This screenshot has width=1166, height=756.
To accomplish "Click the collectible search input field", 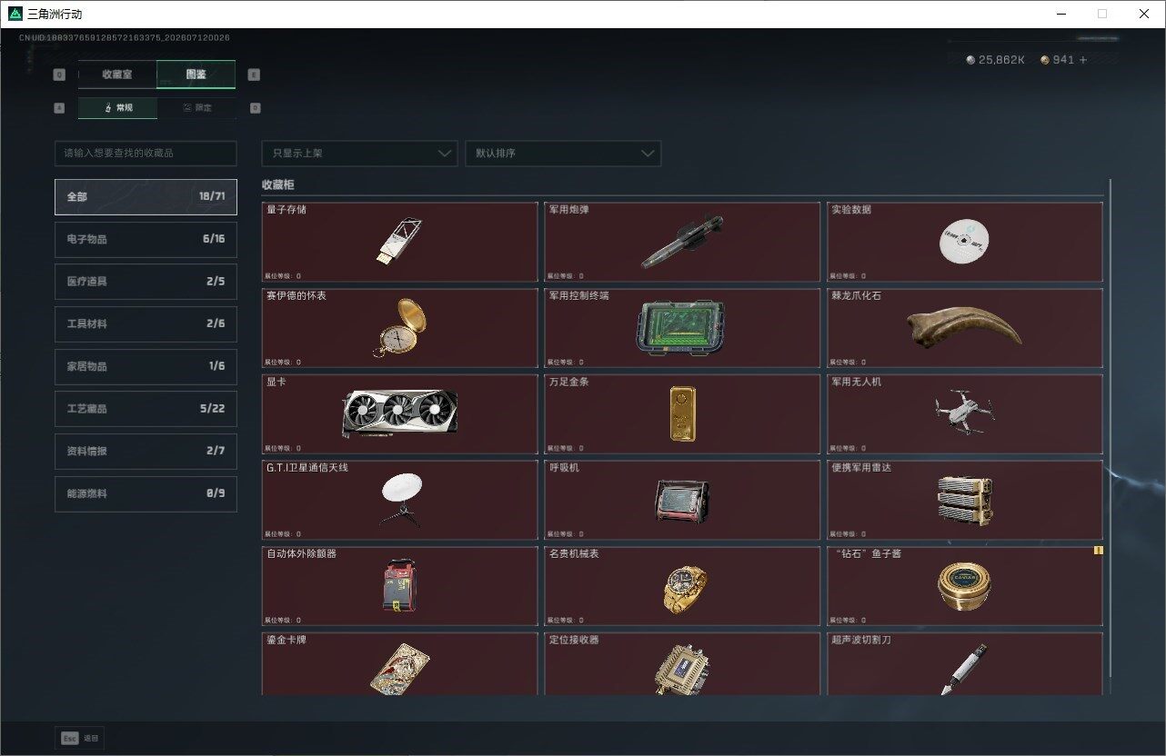I will [x=146, y=154].
